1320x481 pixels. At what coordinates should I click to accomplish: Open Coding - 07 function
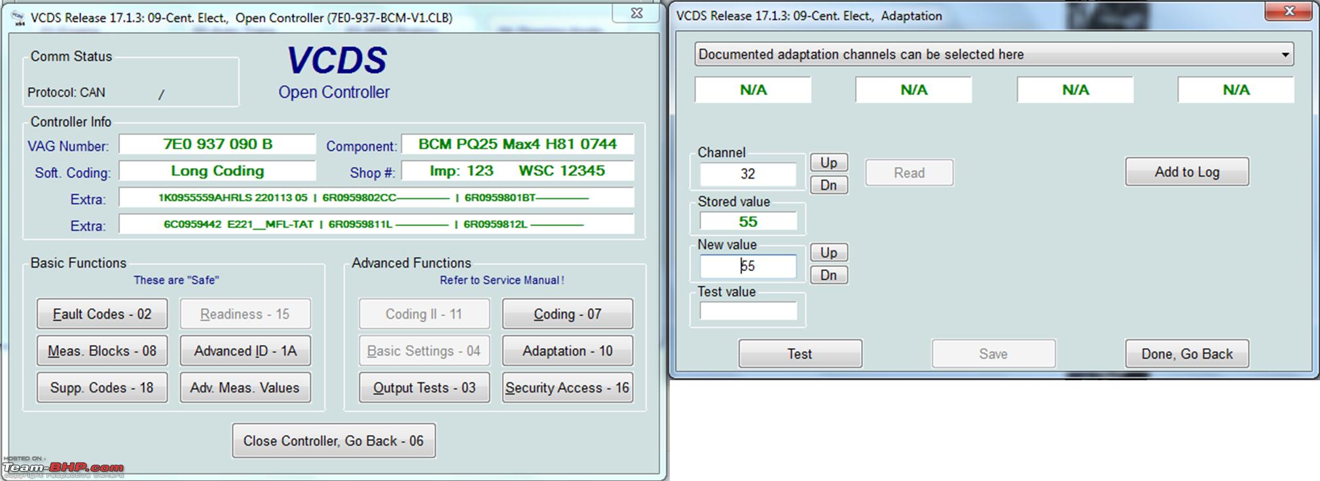pos(568,314)
